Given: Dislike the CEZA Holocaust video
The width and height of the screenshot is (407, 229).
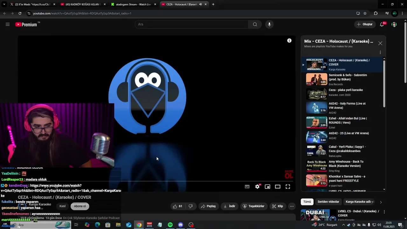Looking at the screenshot, I should pyautogui.click(x=190, y=206).
